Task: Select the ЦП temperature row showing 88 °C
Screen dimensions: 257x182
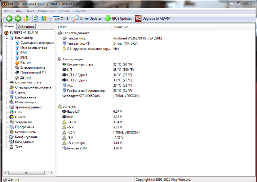Action: point(98,70)
